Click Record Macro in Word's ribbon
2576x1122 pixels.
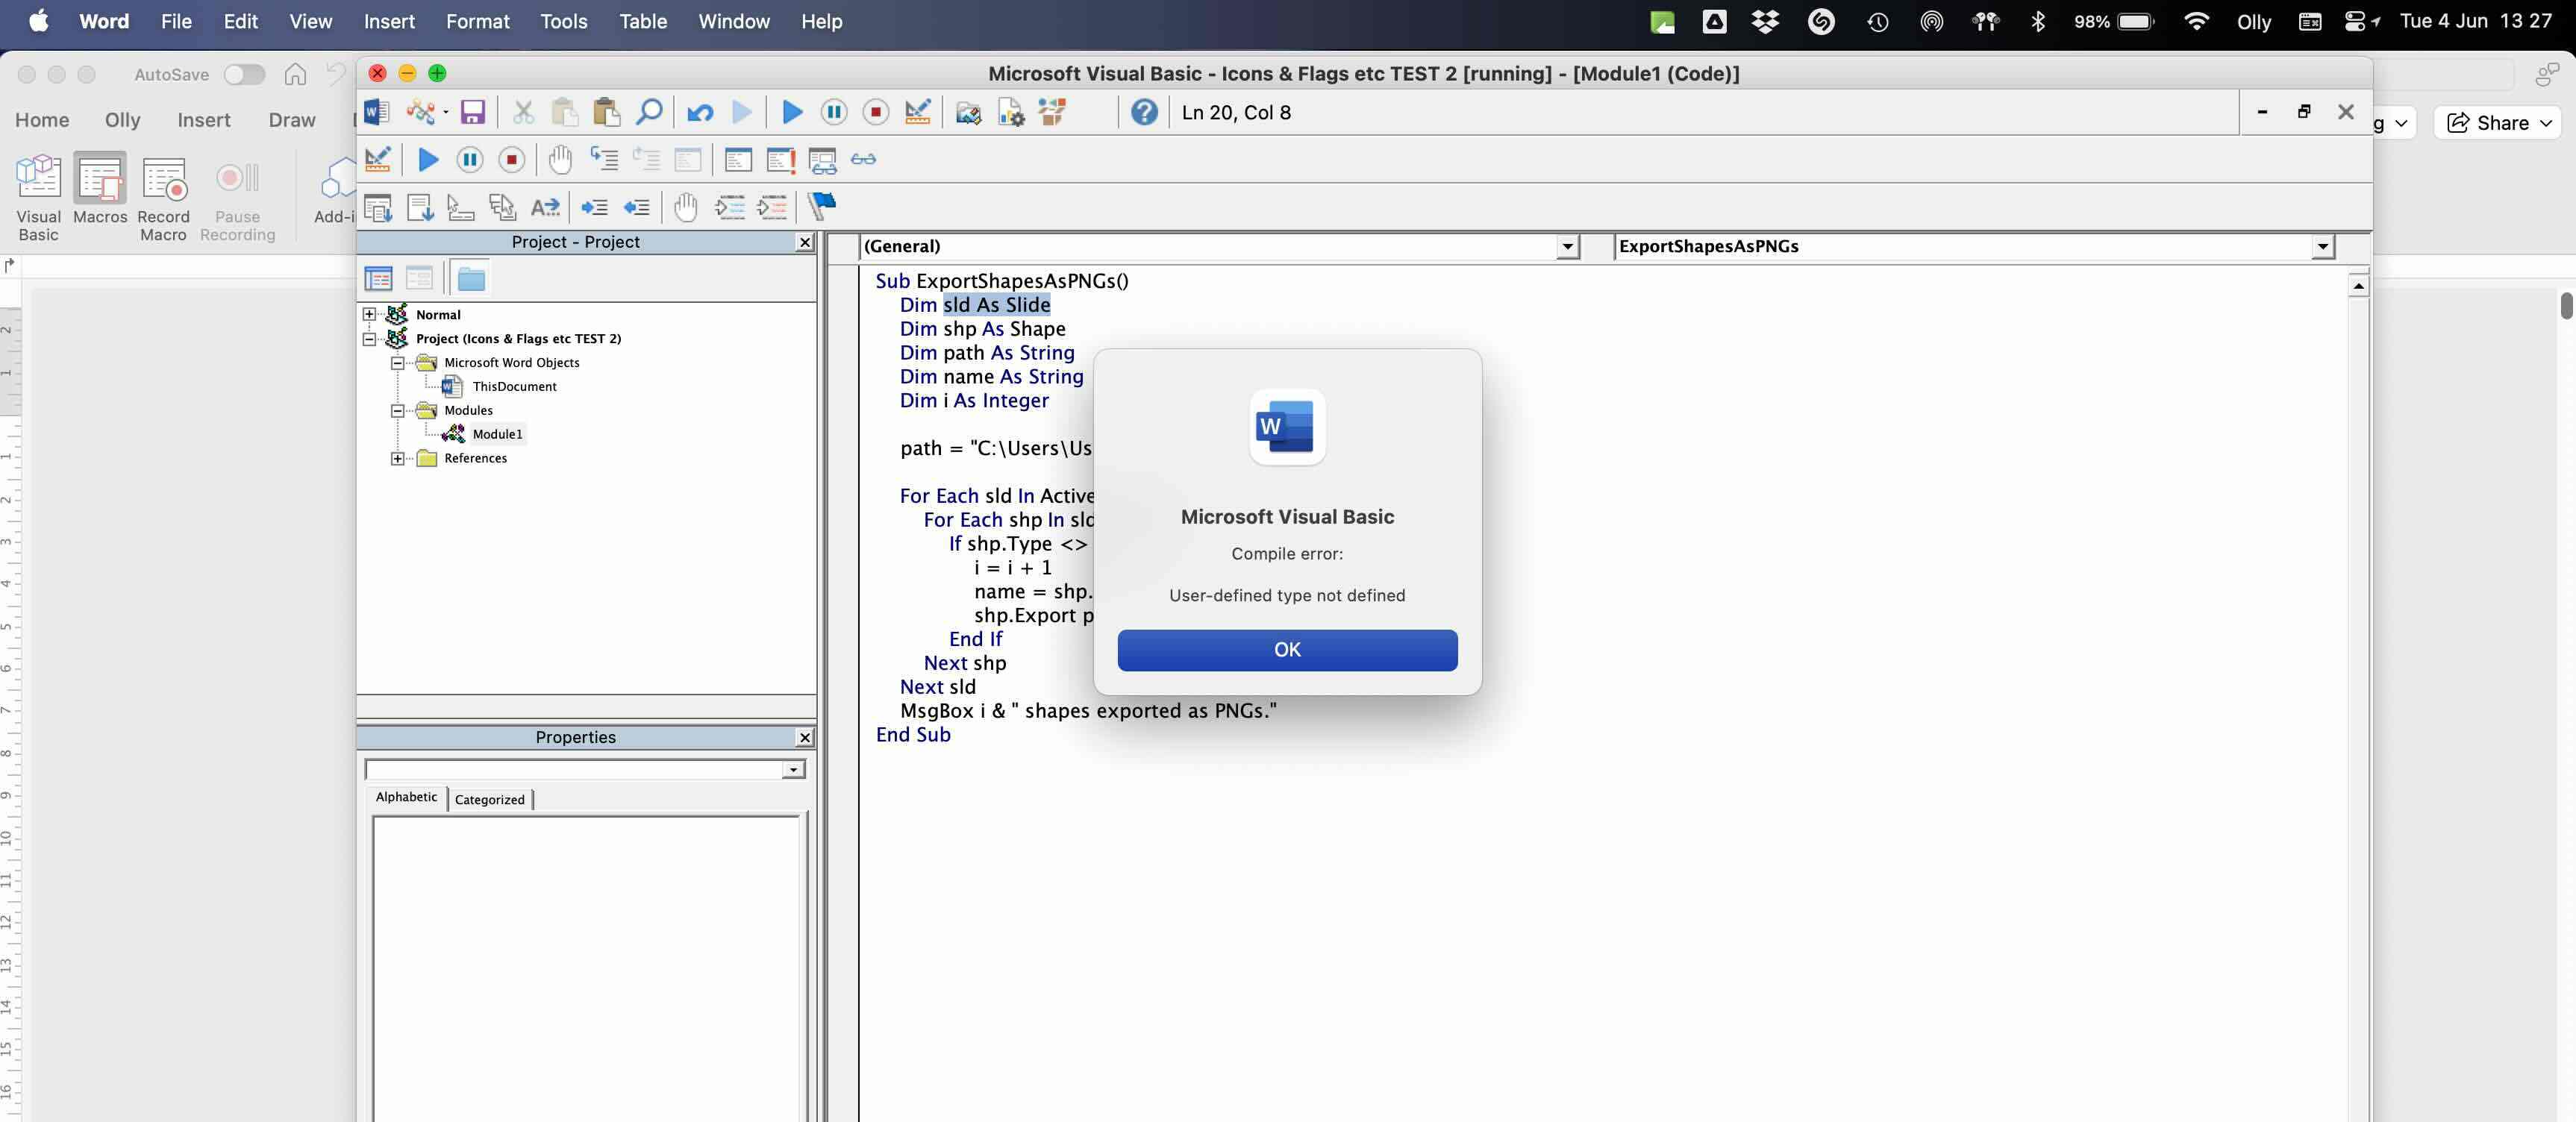163,197
